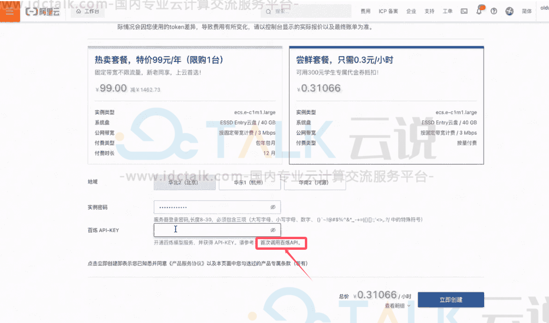Image resolution: width=549 pixels, height=323 pixels.
Task: Toggle 百炼 API-KEY visibility eye icon
Action: [x=273, y=230]
